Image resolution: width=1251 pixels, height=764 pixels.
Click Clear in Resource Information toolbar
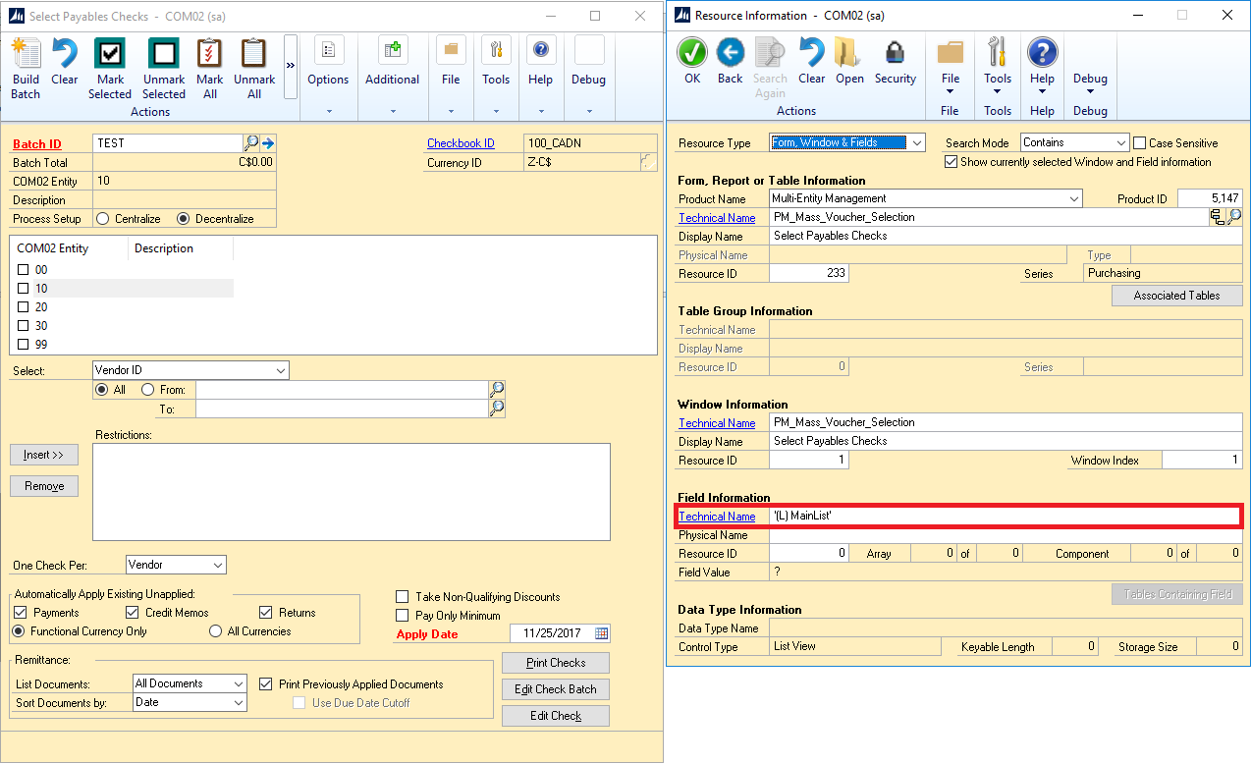point(812,61)
